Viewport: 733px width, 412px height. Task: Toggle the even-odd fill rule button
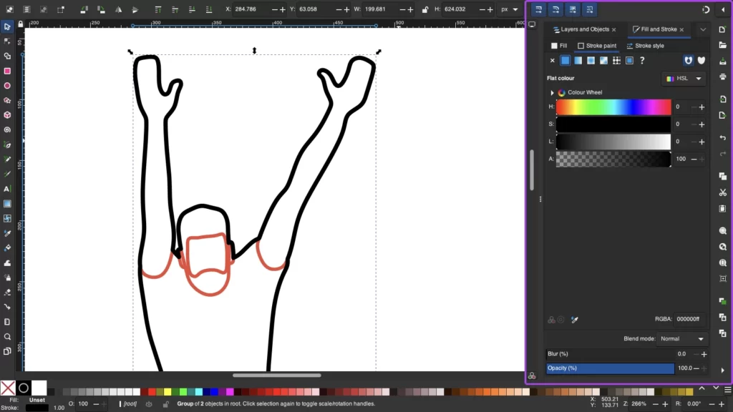[x=688, y=61]
